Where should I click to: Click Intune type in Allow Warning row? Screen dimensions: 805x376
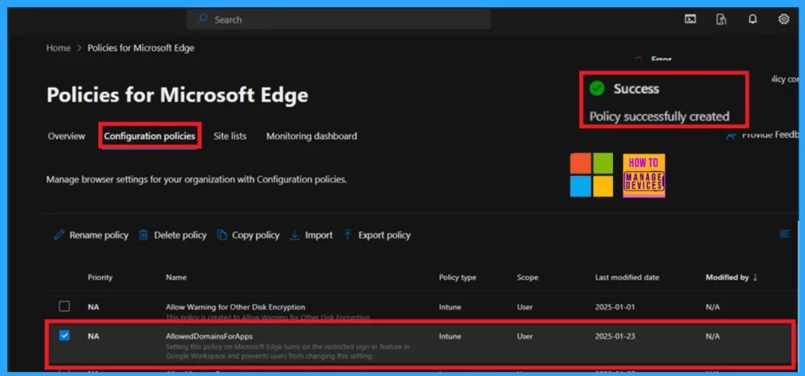tap(450, 307)
